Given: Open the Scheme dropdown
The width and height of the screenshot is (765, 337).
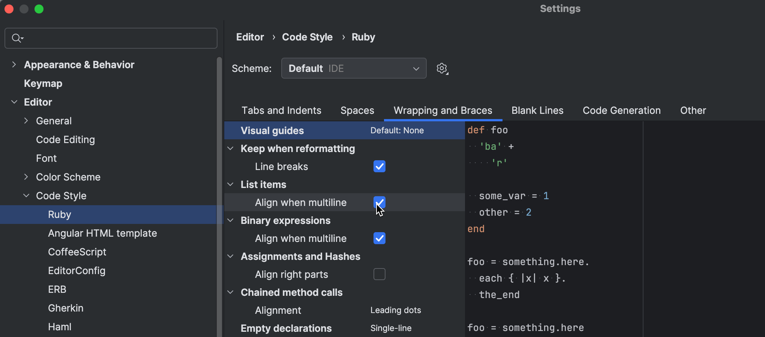Looking at the screenshot, I should point(353,69).
